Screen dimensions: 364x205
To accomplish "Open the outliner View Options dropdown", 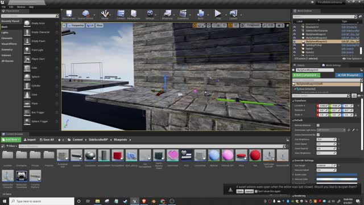I will (x=352, y=59).
